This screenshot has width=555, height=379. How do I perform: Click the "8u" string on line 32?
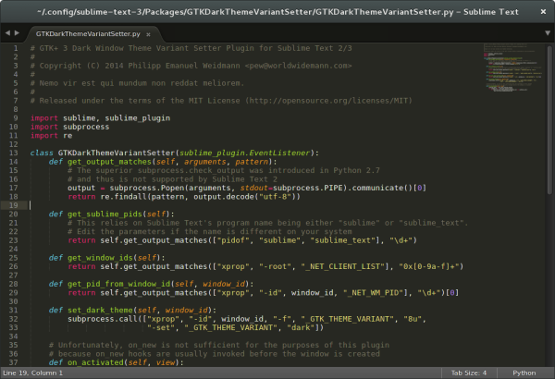click(x=413, y=319)
